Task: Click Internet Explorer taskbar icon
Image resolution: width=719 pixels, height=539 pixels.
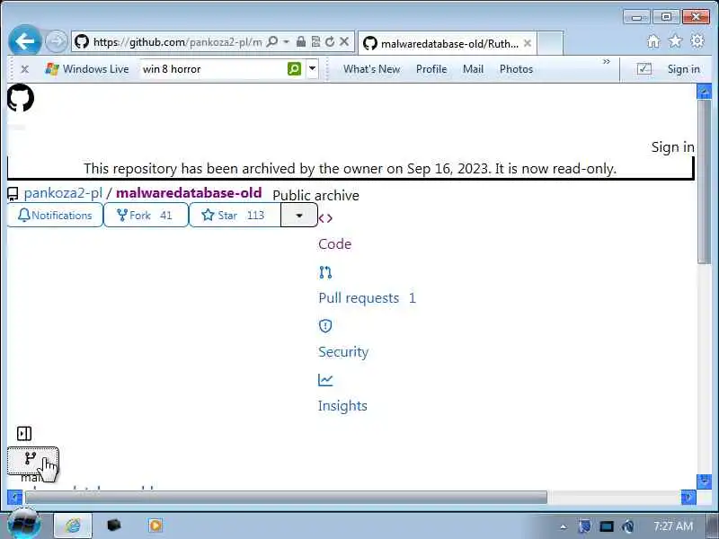Action: (x=74, y=526)
